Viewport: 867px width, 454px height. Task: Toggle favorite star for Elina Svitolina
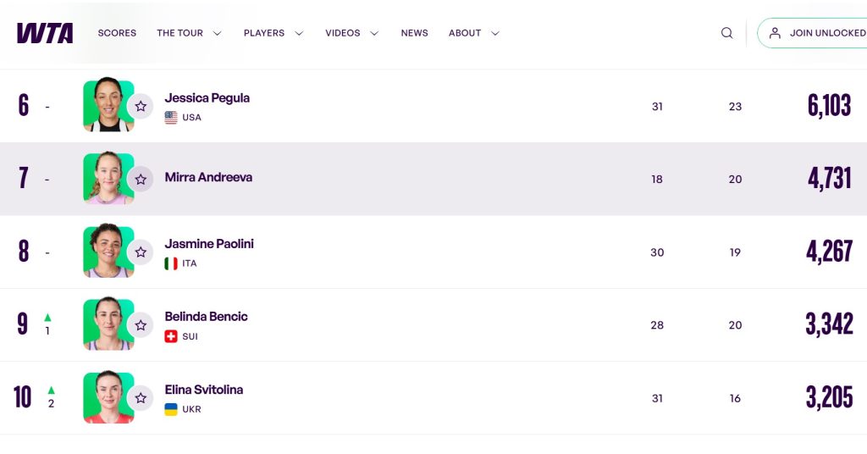pos(141,397)
